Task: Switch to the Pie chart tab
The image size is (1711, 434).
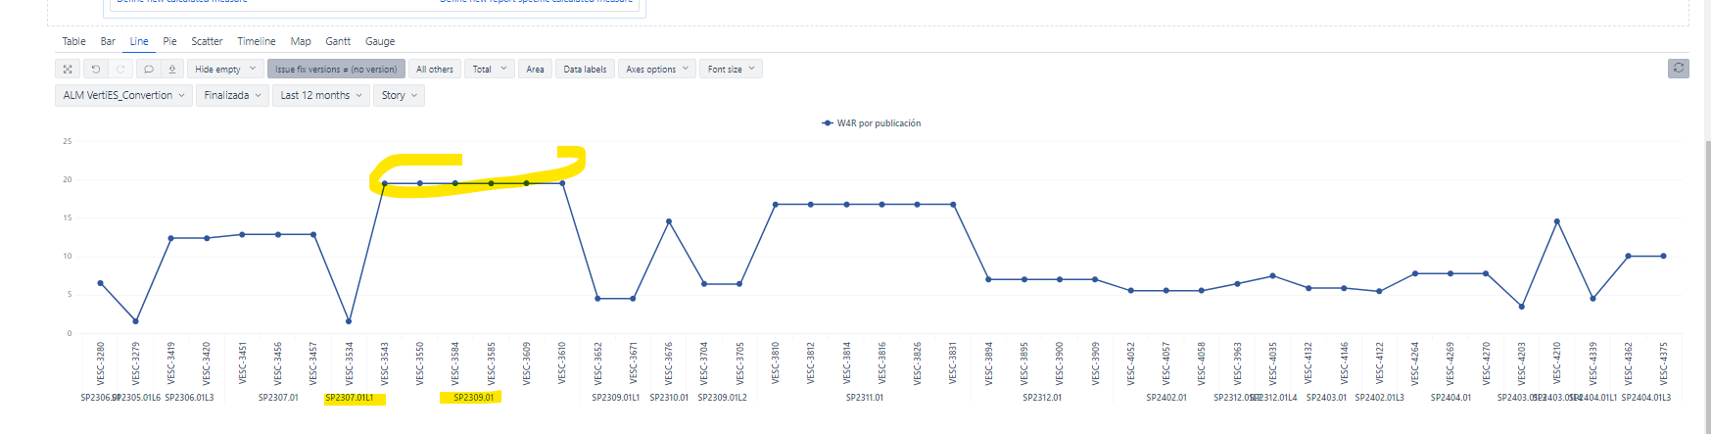Action: (169, 41)
